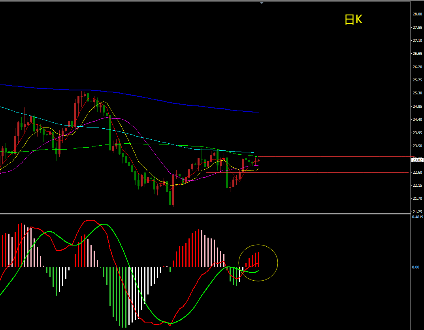Click the 21.70 price axis label

(x=417, y=198)
